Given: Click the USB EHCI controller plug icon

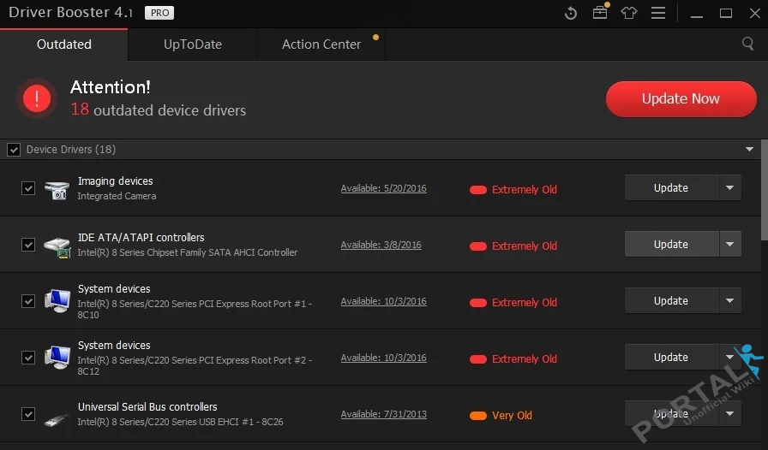Looking at the screenshot, I should (56, 419).
